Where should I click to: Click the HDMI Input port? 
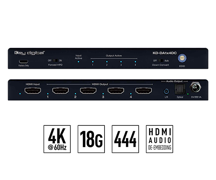(33, 91)
